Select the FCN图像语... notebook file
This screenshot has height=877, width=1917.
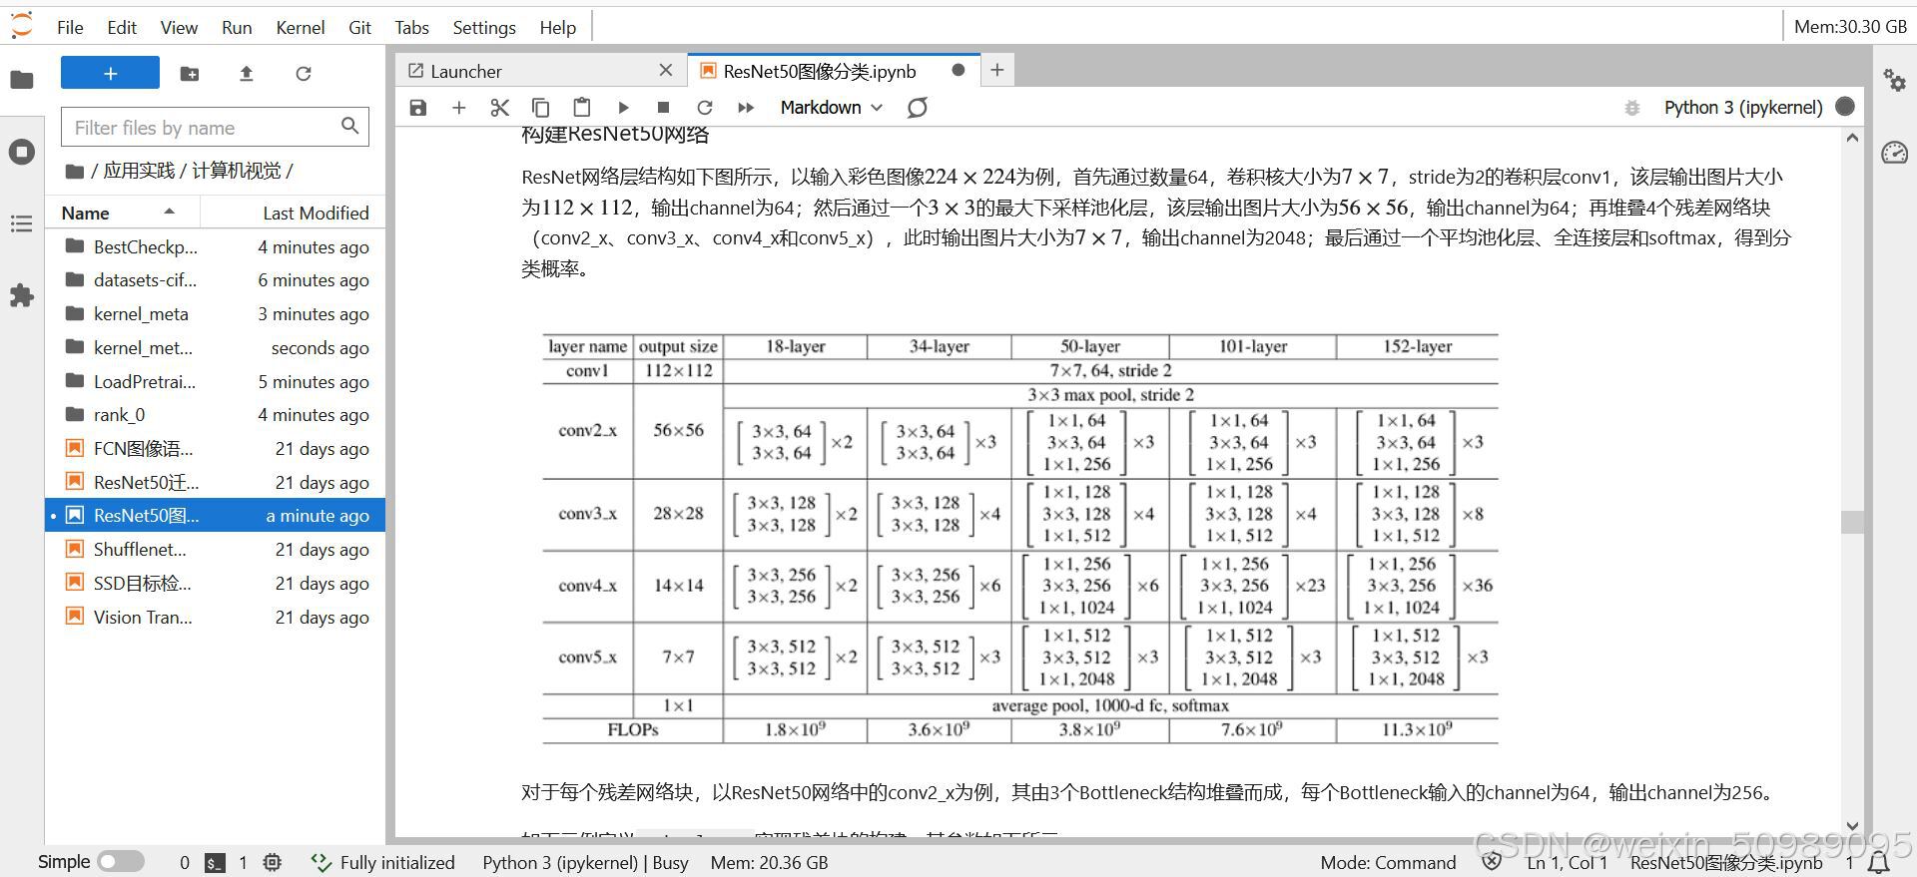pos(215,449)
